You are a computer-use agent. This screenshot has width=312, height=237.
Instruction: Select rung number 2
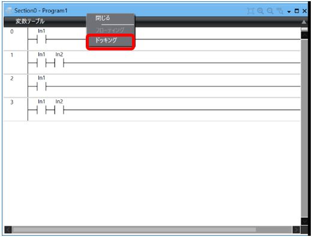coord(12,79)
